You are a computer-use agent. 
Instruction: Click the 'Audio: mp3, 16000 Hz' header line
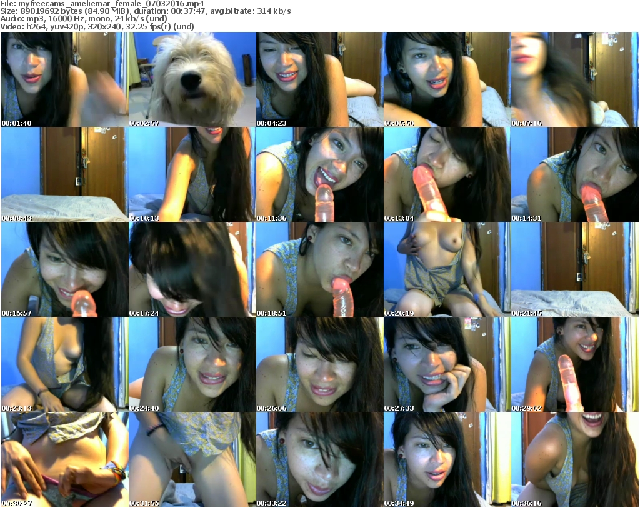[84, 19]
